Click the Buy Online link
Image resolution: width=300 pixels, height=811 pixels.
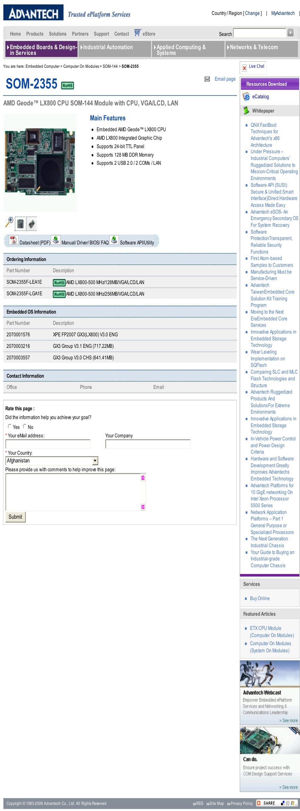pos(260,598)
